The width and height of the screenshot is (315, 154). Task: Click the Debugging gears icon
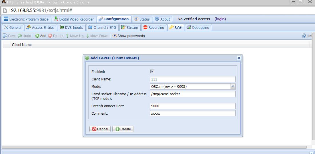(x=189, y=27)
